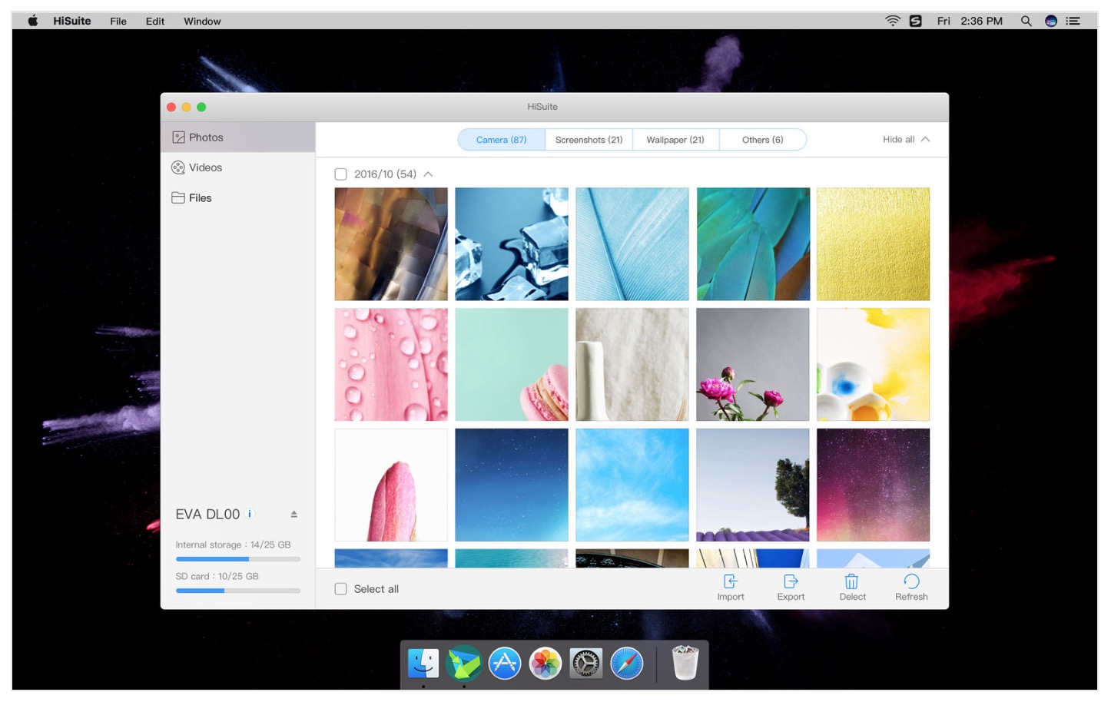Click the Export icon
Screen dimensions: 1111x702
tap(791, 581)
